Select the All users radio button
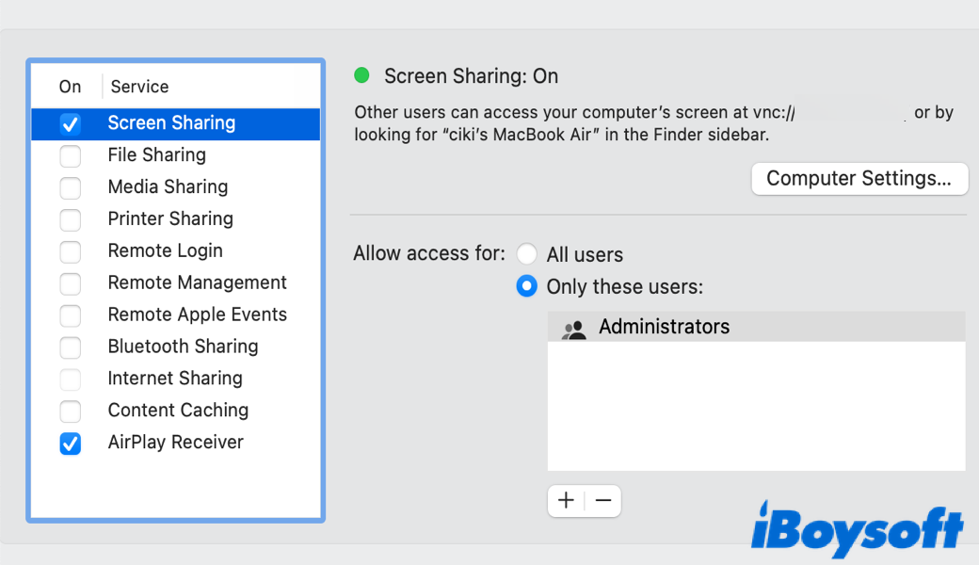This screenshot has height=565, width=979. pos(527,254)
